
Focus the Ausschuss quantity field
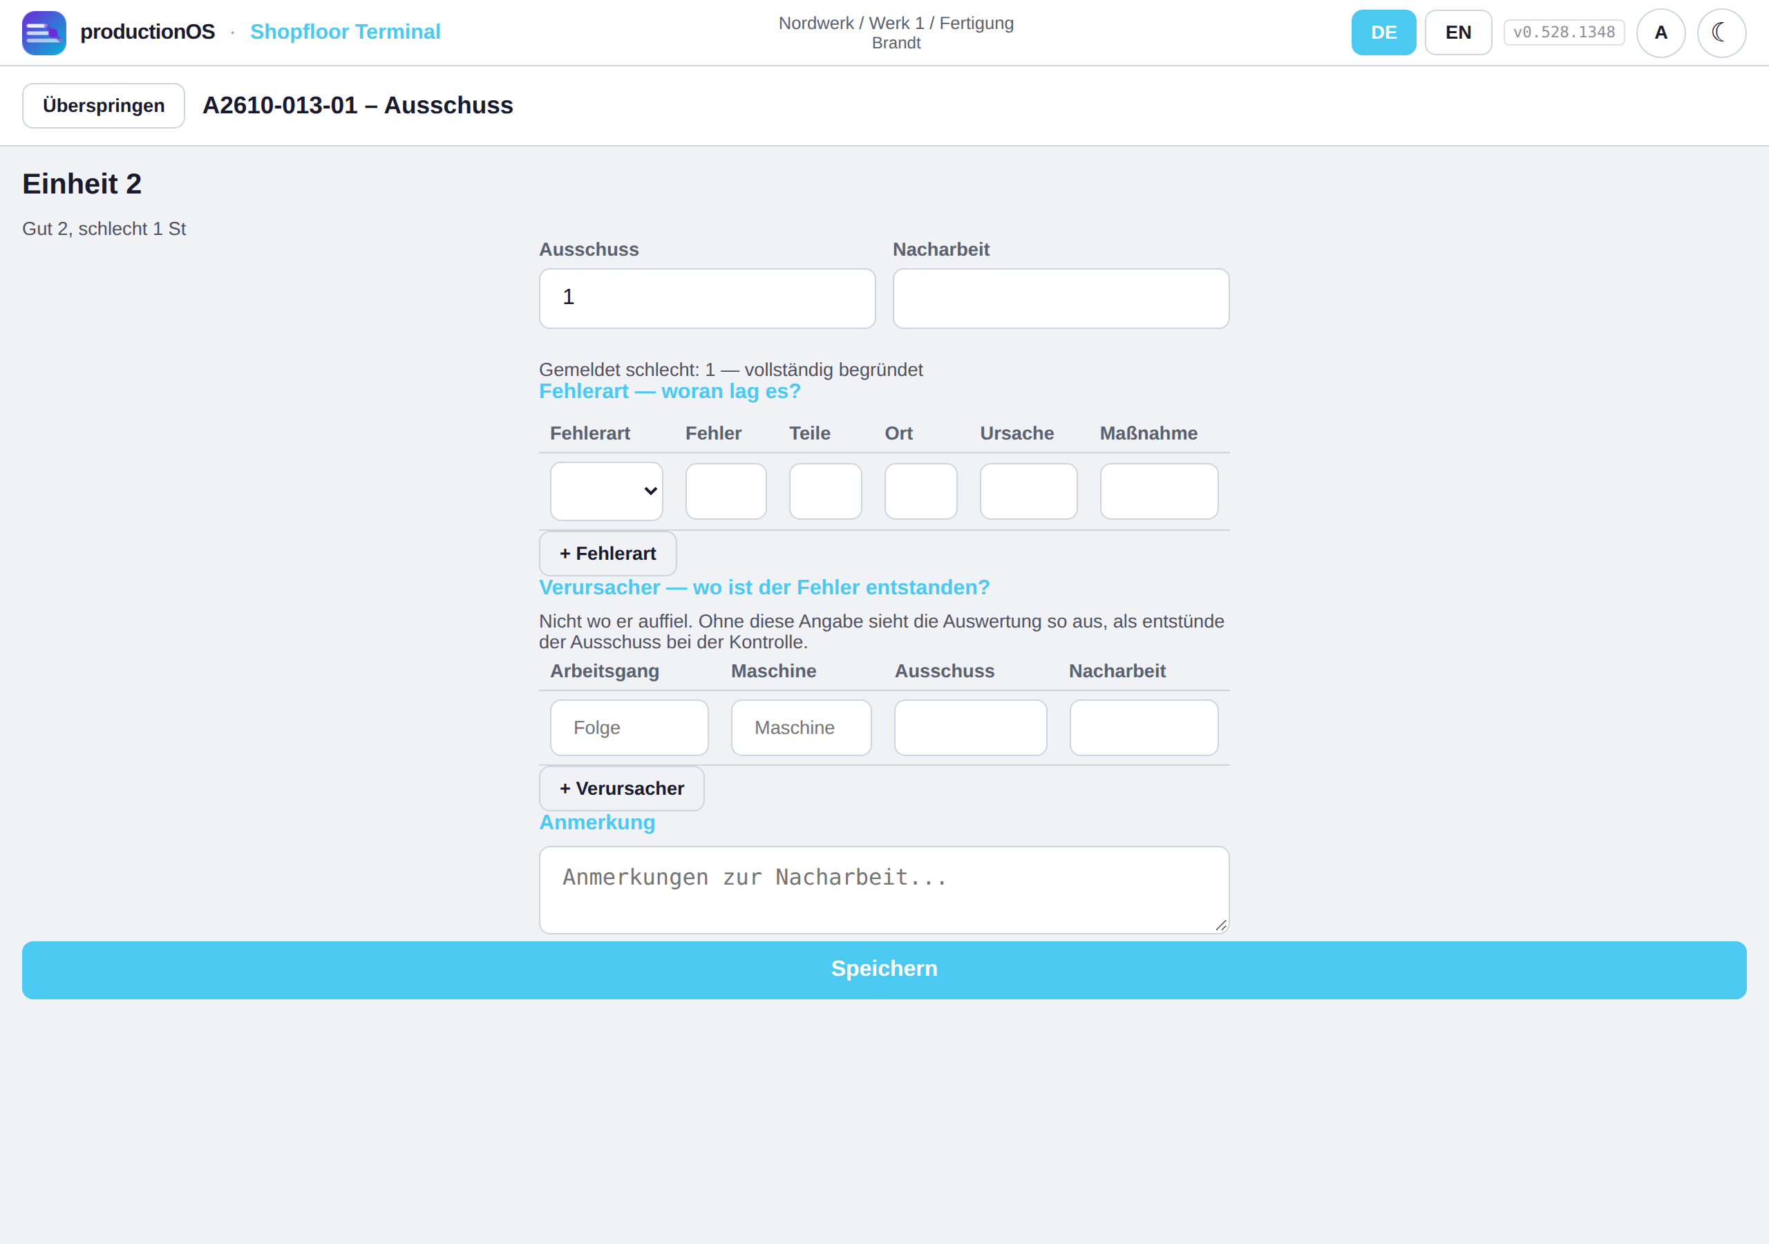tap(706, 299)
